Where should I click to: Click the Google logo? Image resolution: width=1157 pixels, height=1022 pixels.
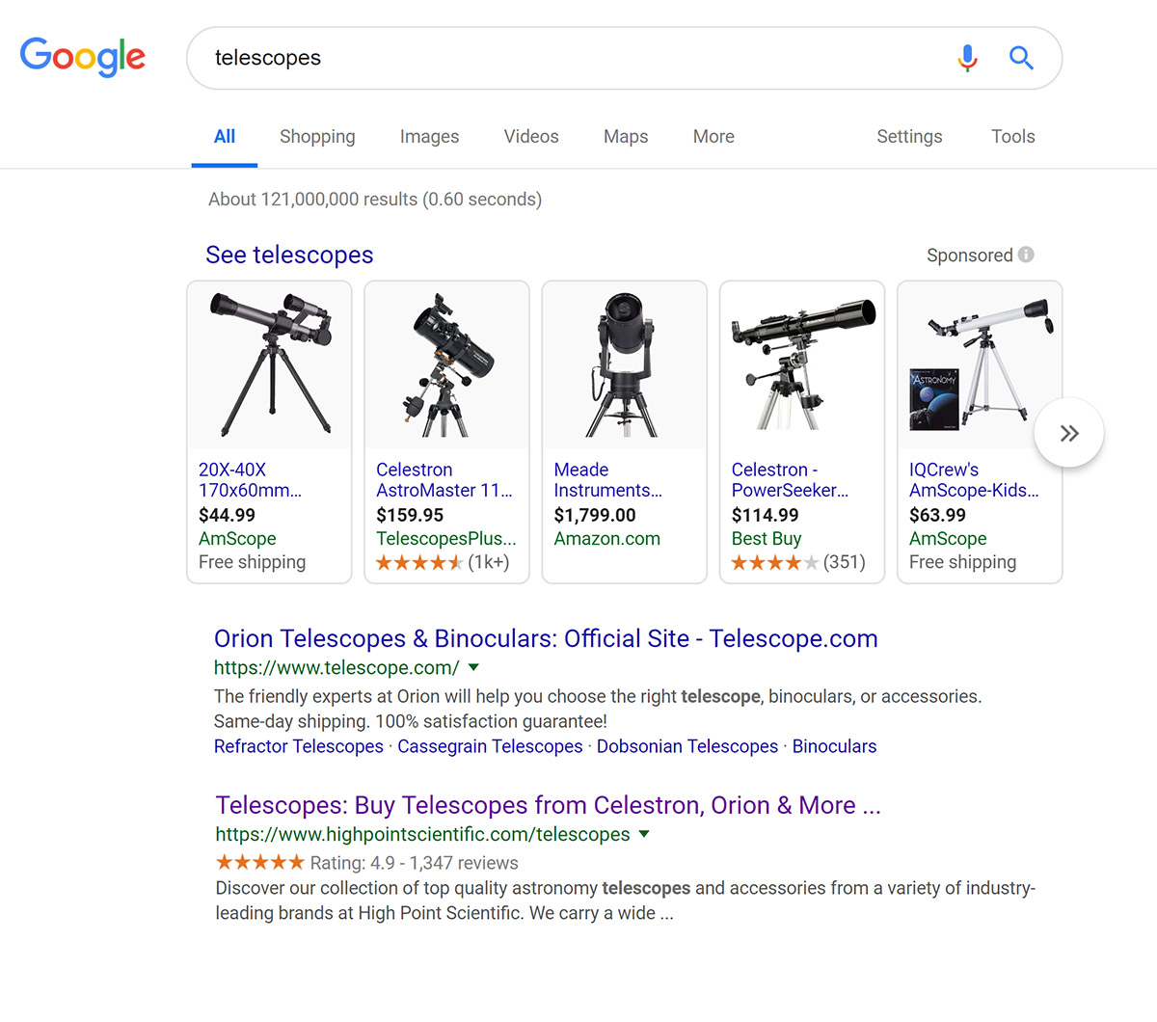[x=83, y=57]
